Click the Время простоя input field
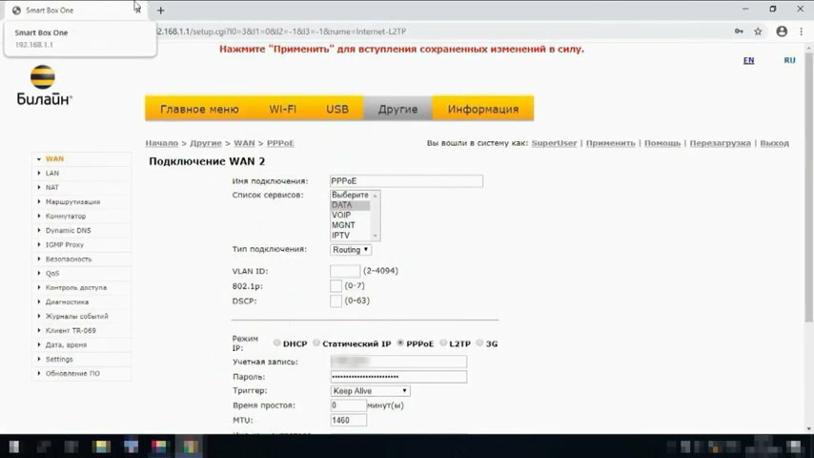 (348, 405)
